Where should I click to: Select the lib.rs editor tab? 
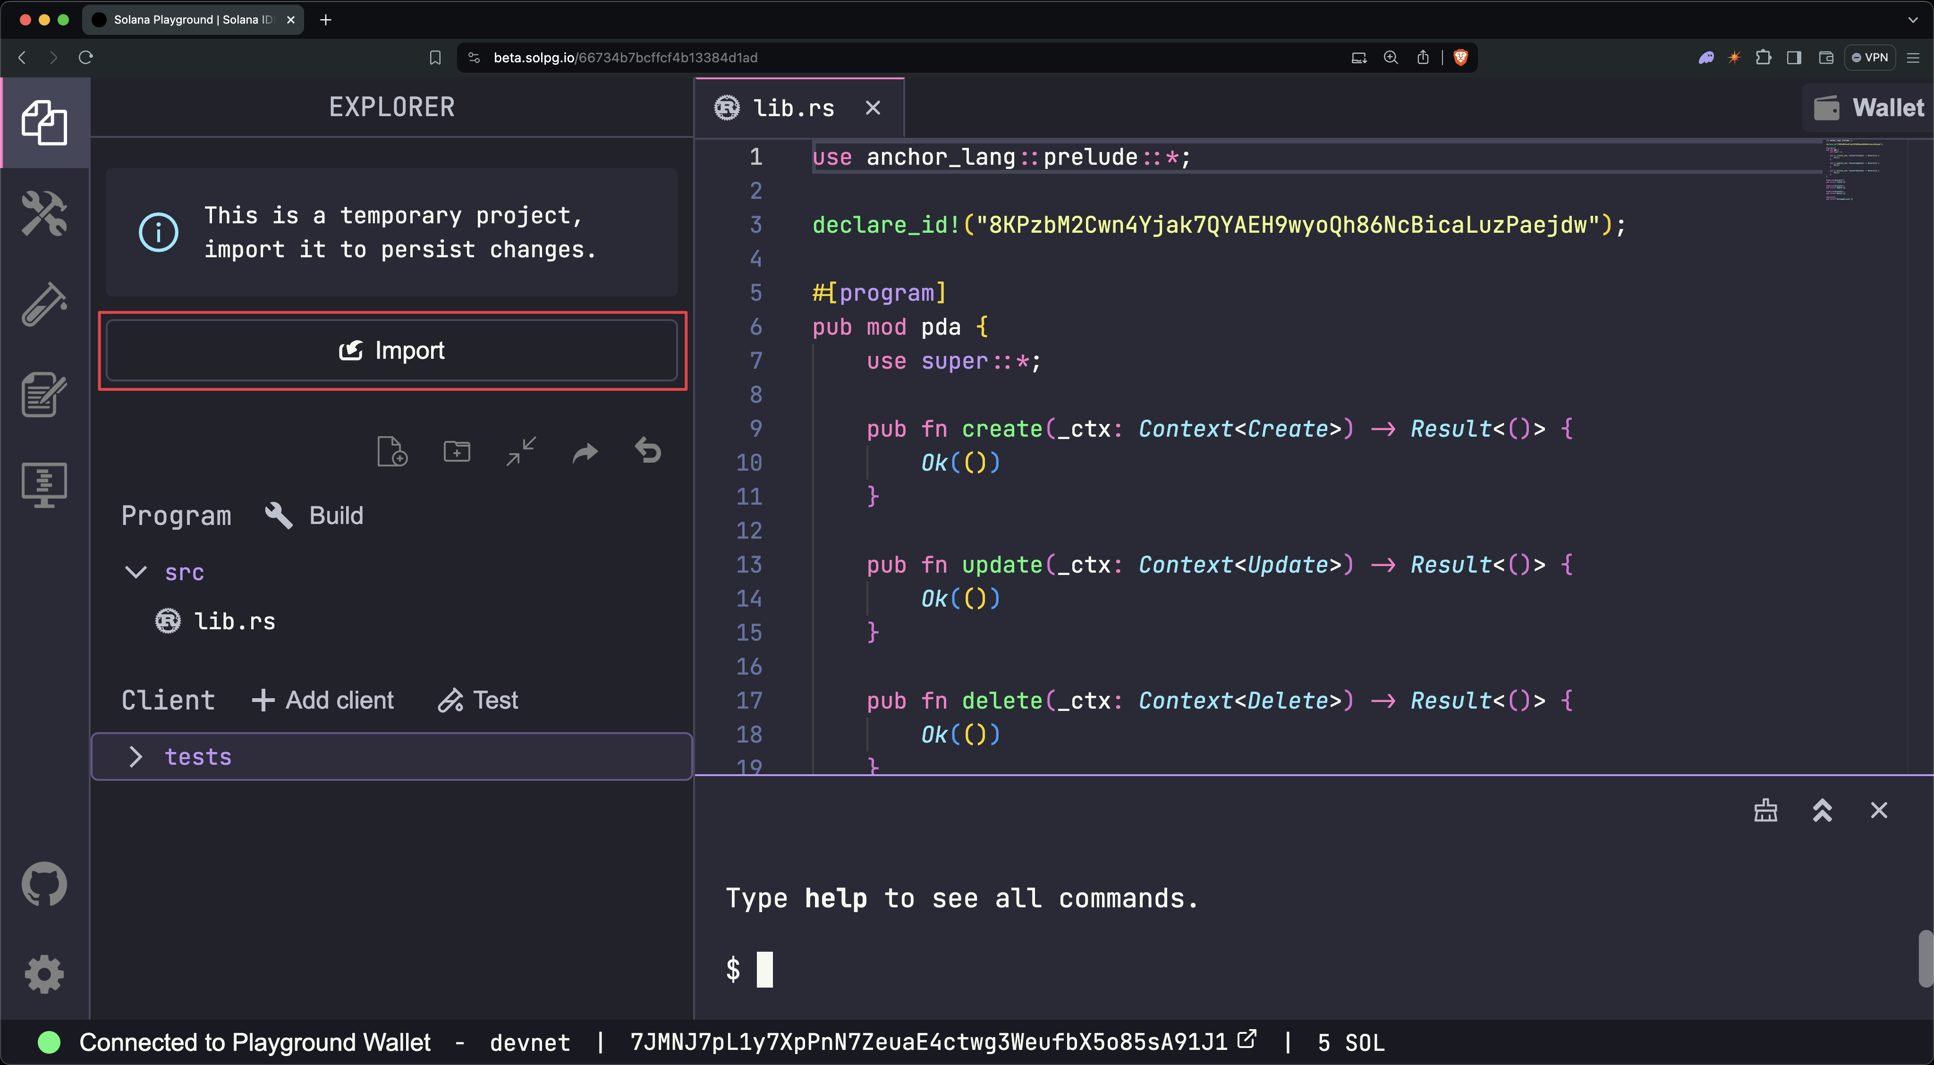tap(793, 108)
